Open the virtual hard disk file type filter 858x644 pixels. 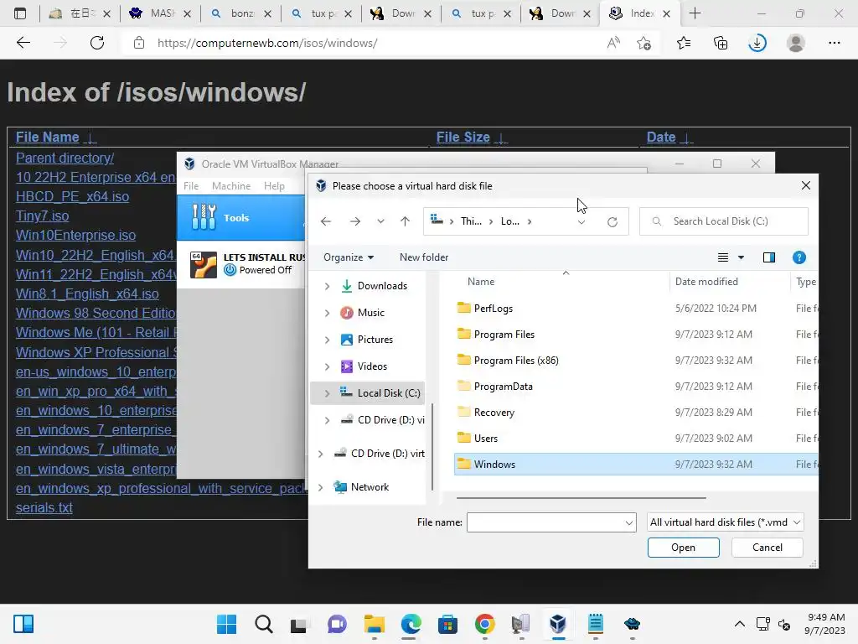point(725,522)
